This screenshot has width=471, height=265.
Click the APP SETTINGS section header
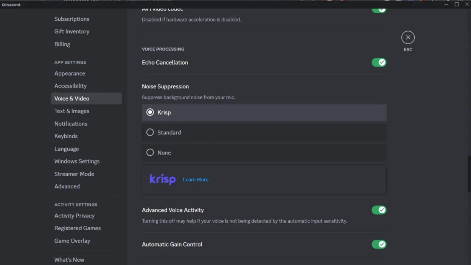click(x=70, y=62)
